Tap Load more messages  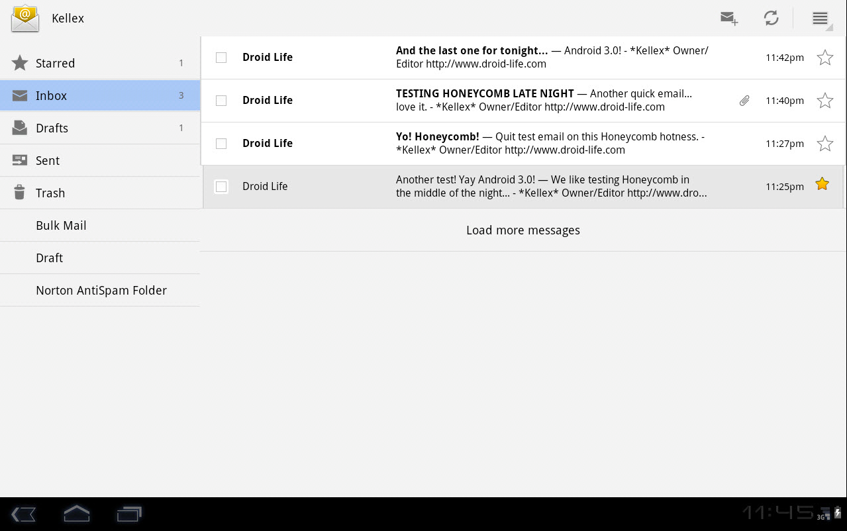pos(523,230)
